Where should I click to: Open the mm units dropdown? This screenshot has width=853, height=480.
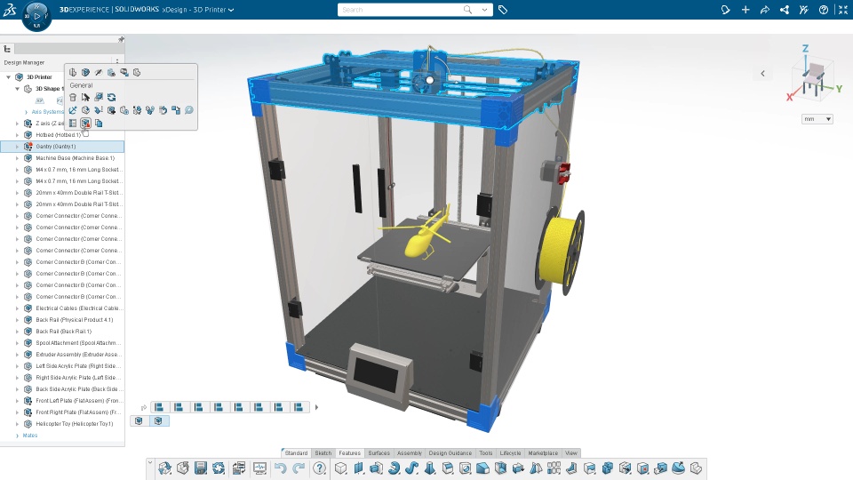click(817, 118)
